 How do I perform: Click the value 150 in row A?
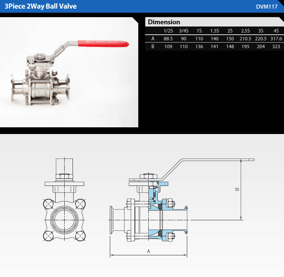point(230,39)
